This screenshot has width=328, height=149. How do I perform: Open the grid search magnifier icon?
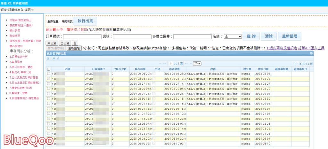53,59
